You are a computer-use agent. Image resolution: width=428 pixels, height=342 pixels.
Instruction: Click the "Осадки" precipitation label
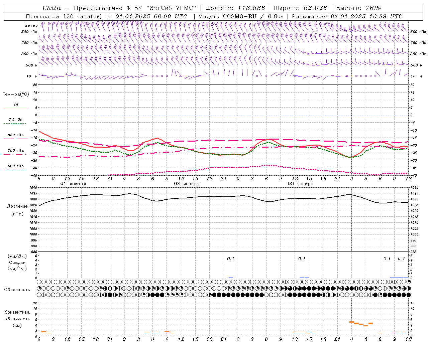pyautogui.click(x=17, y=263)
